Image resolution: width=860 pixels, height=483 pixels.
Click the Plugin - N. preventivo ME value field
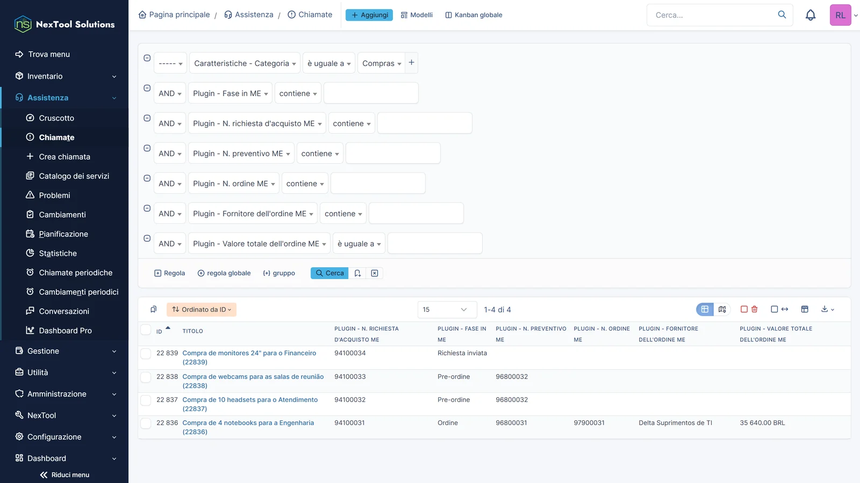coord(393,153)
